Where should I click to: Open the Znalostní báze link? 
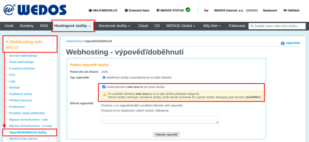(139, 11)
